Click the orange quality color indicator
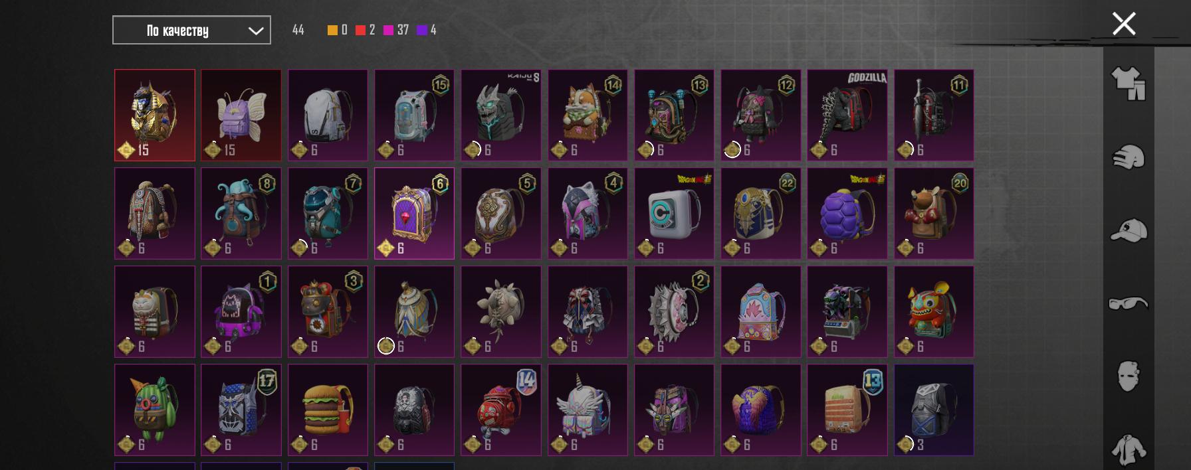The height and width of the screenshot is (470, 1191). point(332,30)
